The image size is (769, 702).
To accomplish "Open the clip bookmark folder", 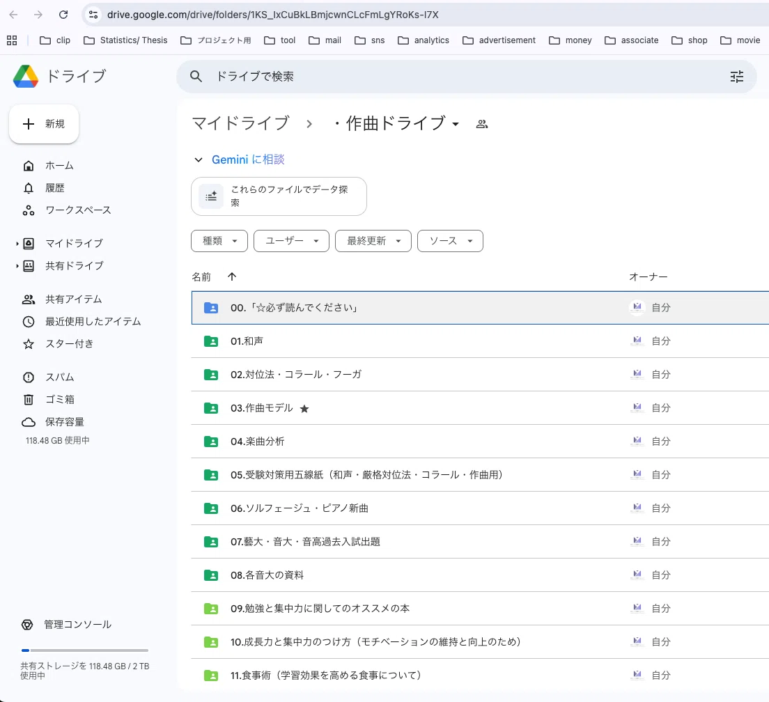I will (x=55, y=40).
